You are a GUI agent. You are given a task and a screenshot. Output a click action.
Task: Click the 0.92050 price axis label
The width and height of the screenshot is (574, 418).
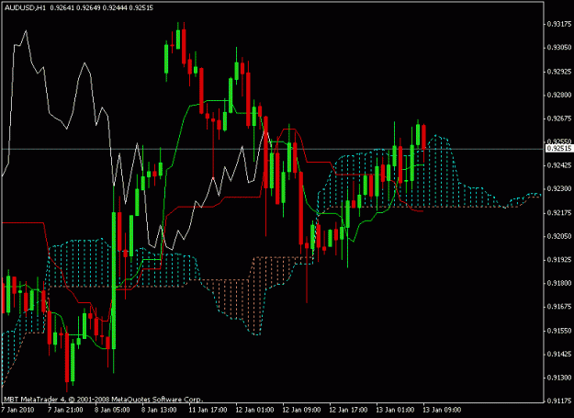click(559, 236)
